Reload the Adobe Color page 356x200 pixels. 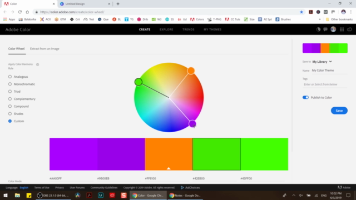20,12
